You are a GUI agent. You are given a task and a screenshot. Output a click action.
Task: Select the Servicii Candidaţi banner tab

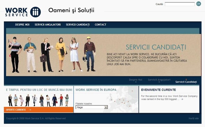[x=186, y=82]
